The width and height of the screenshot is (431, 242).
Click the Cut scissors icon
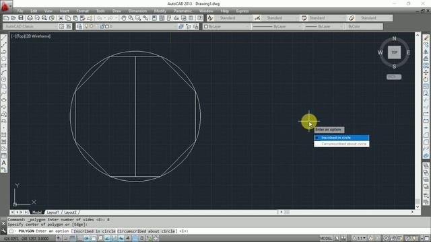coord(61,18)
